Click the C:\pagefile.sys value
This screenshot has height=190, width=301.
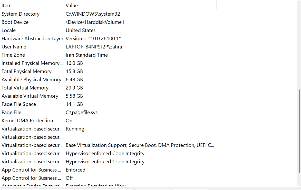tap(82, 112)
